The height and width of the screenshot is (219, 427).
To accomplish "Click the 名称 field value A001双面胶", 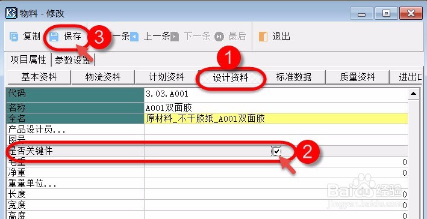I will (276, 108).
